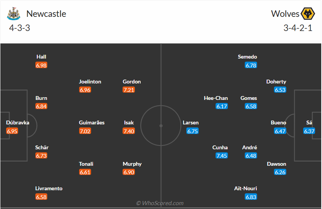Click Hee-Chan's 6.17 rating badge
The height and width of the screenshot is (209, 322).
(222, 106)
